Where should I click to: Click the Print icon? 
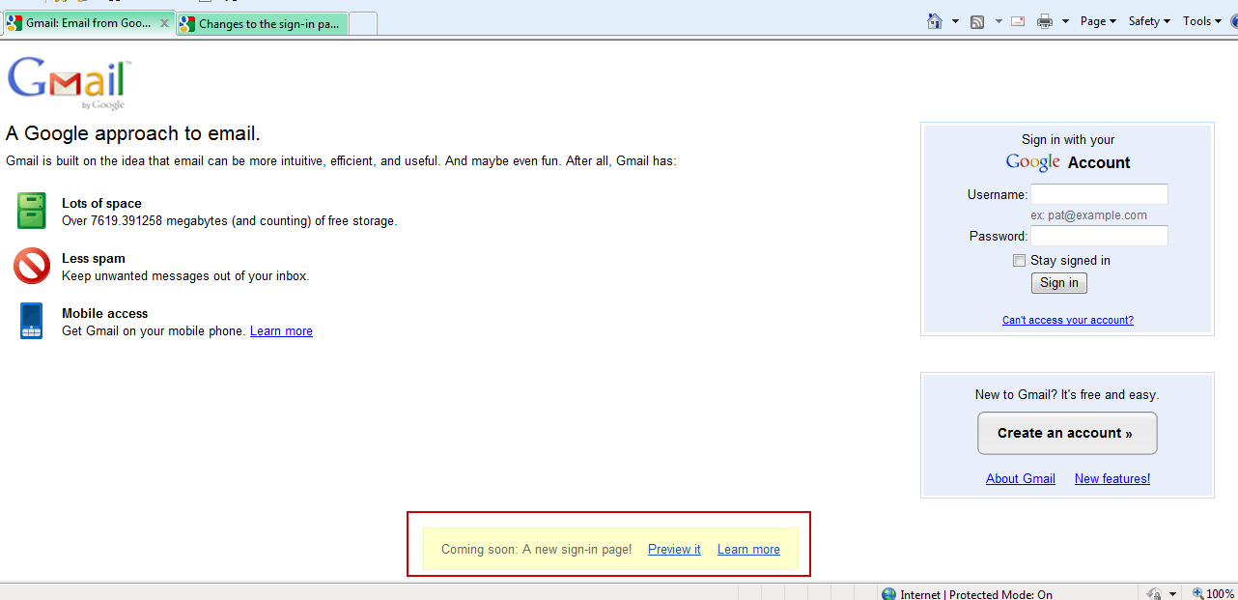point(1044,21)
